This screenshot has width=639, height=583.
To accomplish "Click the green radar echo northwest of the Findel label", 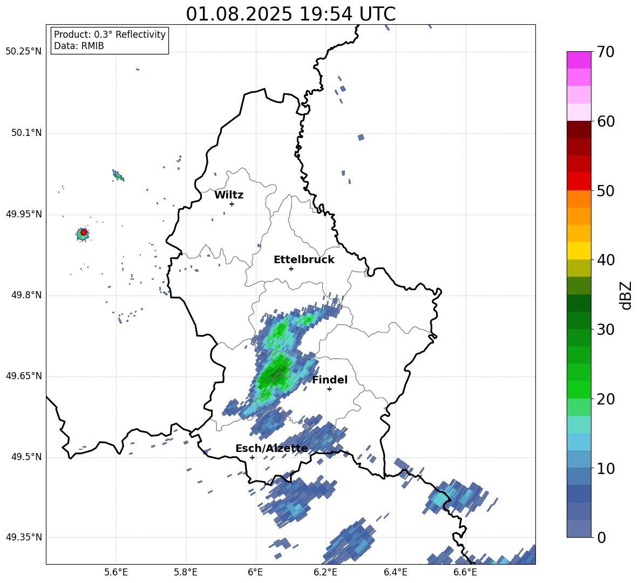I will [x=282, y=328].
